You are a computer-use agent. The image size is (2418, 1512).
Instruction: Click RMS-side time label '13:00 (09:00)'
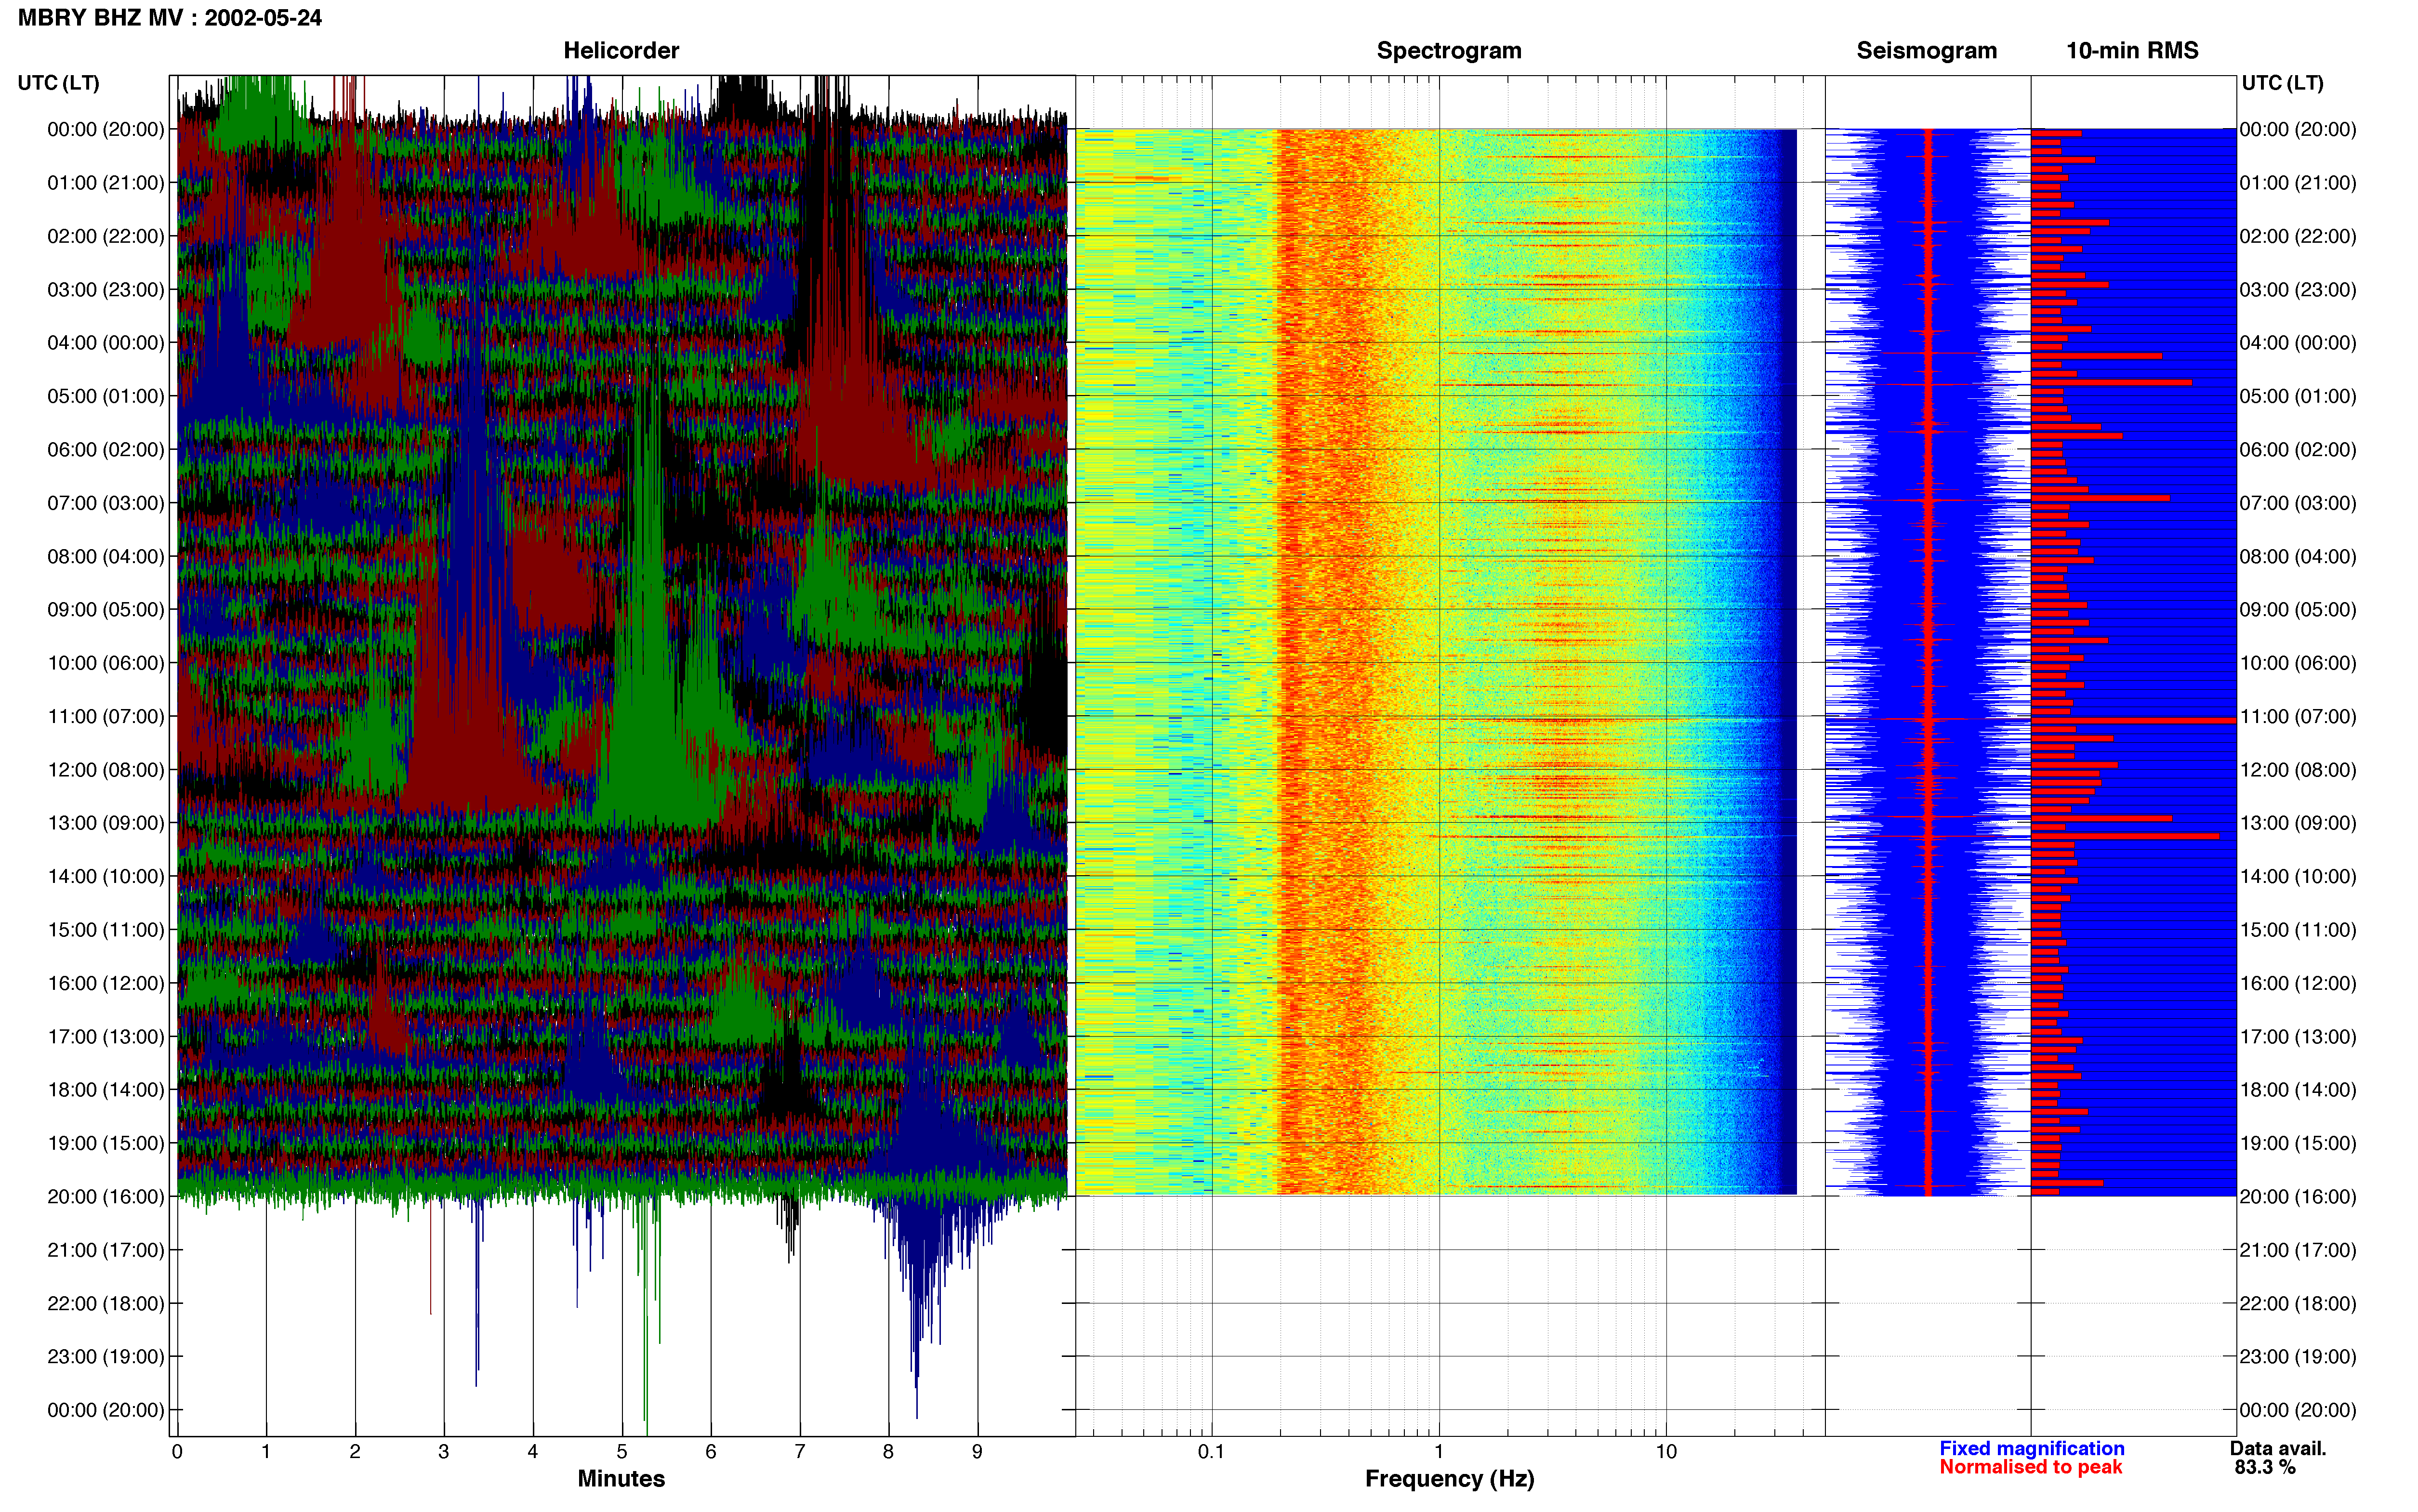(2298, 823)
